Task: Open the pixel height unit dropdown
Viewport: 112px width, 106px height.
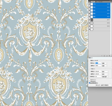Action: tap(104, 66)
